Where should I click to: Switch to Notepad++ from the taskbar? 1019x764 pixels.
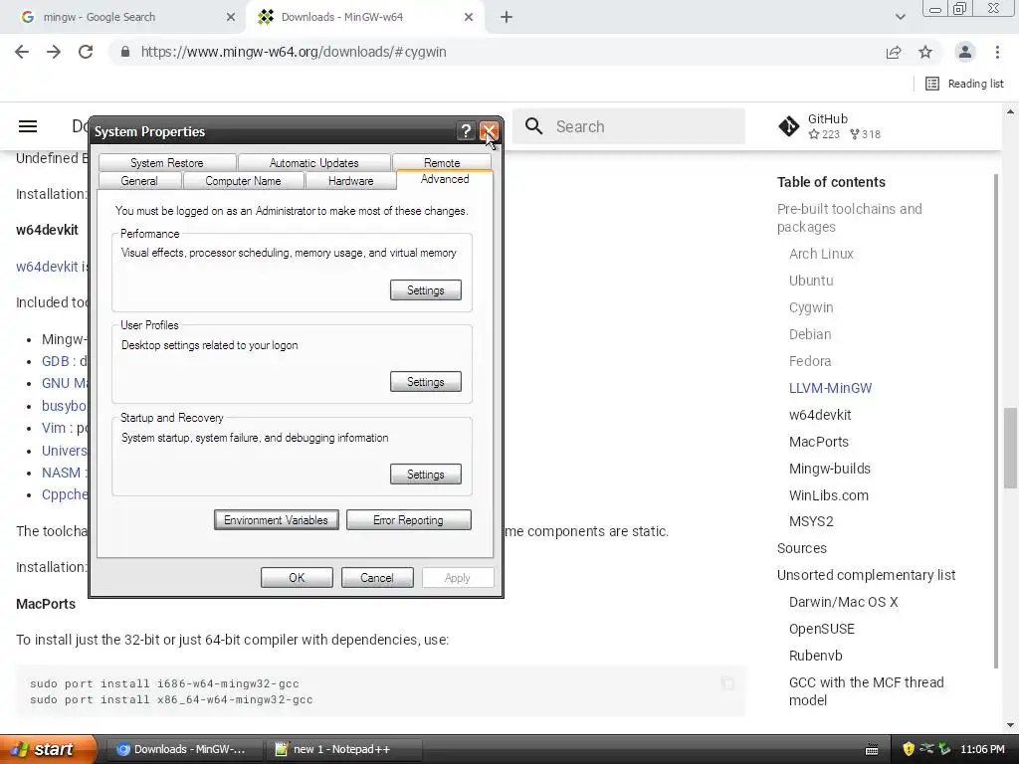pyautogui.click(x=343, y=749)
